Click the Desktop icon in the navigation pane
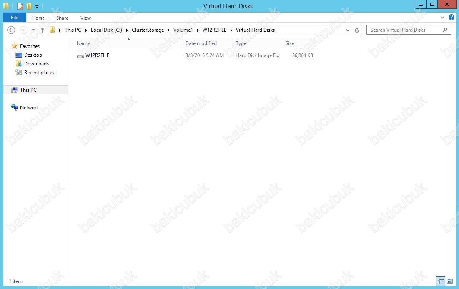Screen dimensions: 459x289 click(19, 55)
